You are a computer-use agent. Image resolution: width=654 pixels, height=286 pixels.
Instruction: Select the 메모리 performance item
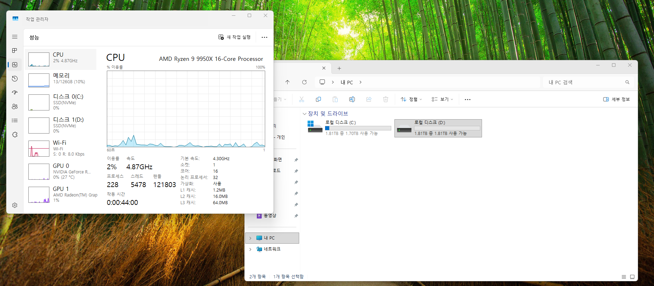click(61, 79)
